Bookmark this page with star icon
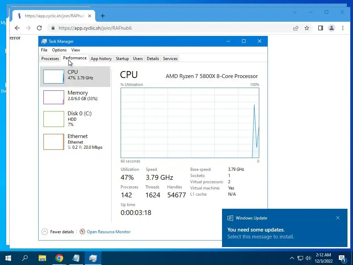The height and width of the screenshot is (265, 353). pyautogui.click(x=306, y=28)
